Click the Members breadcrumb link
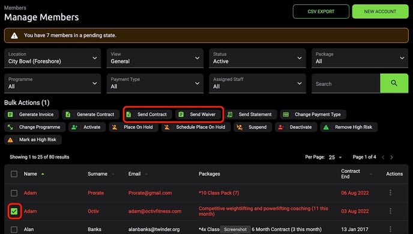Screen dimensions: 413x234 click(15, 8)
